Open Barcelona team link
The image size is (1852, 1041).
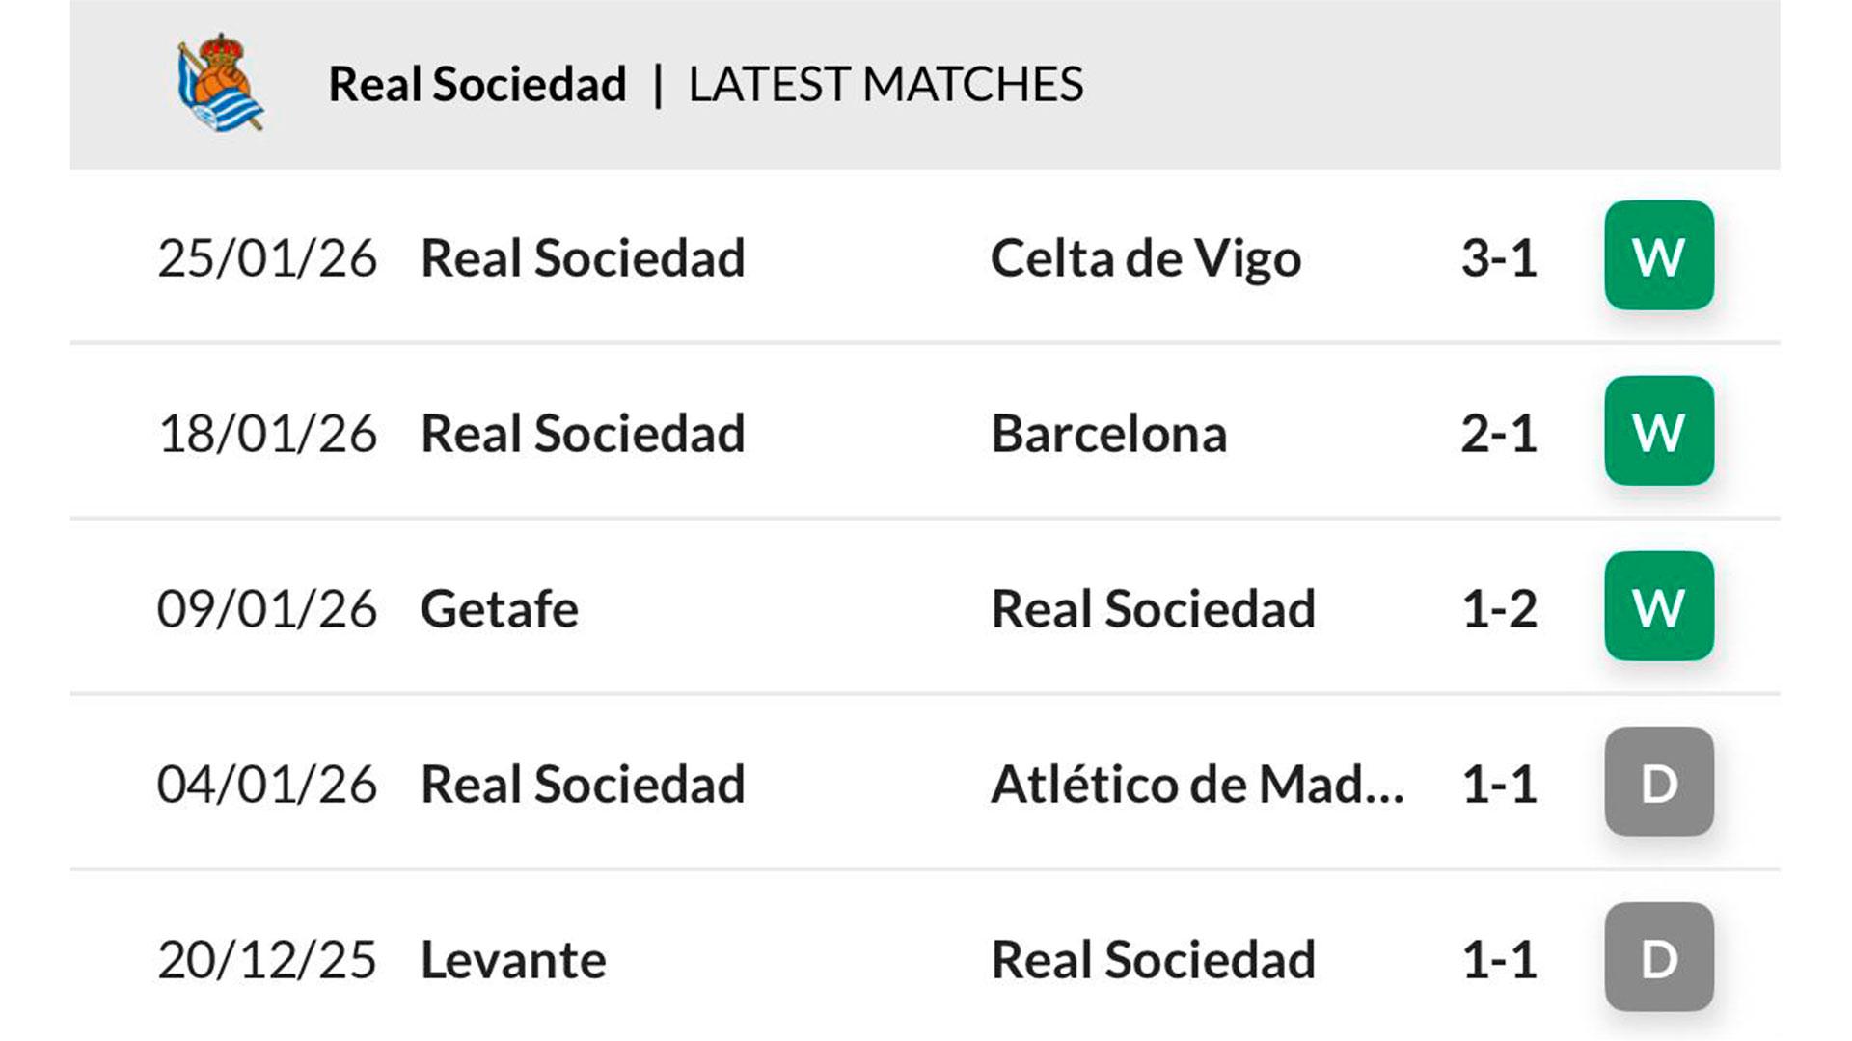pos(1108,434)
